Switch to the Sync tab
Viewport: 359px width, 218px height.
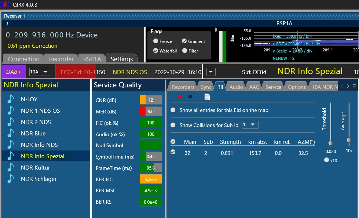click(x=206, y=87)
